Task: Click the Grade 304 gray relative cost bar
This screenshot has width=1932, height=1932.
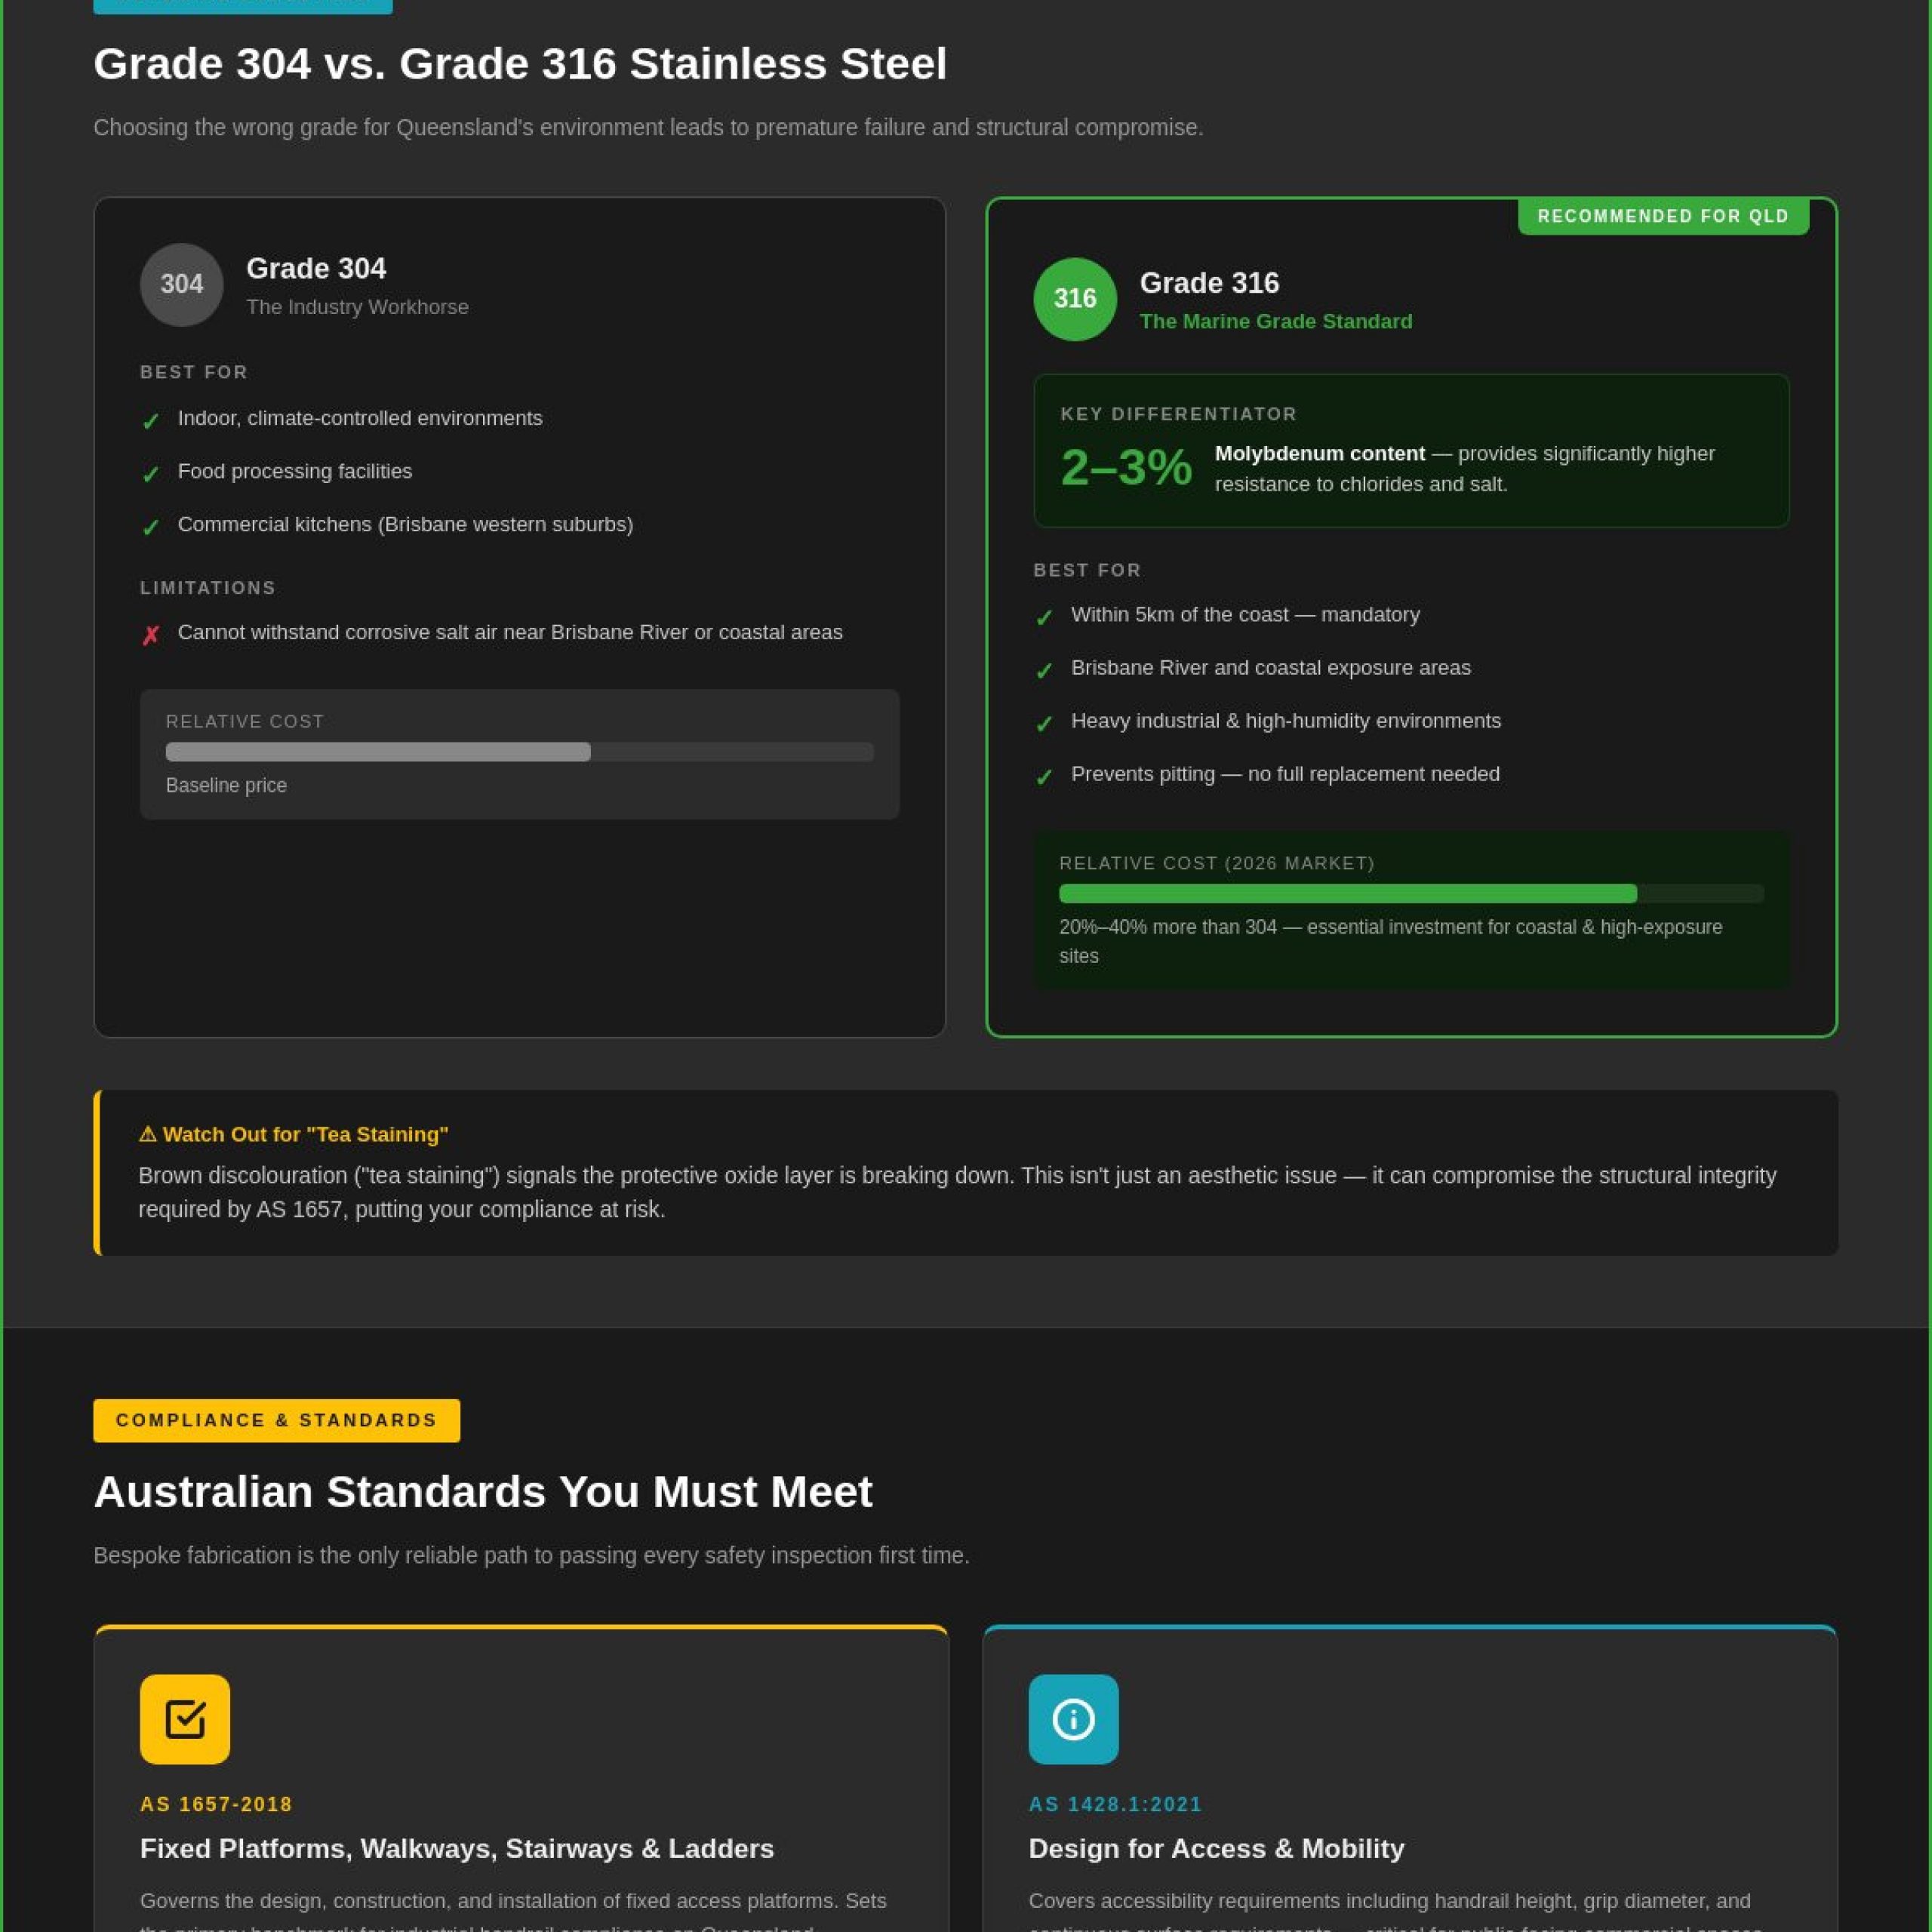Action: (520, 752)
